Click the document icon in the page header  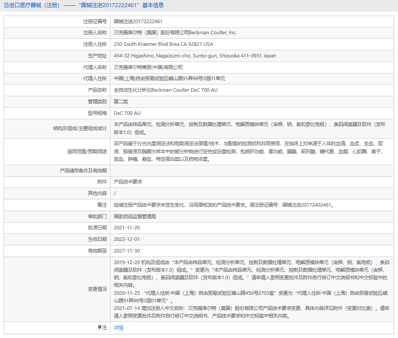(x=6, y=5)
